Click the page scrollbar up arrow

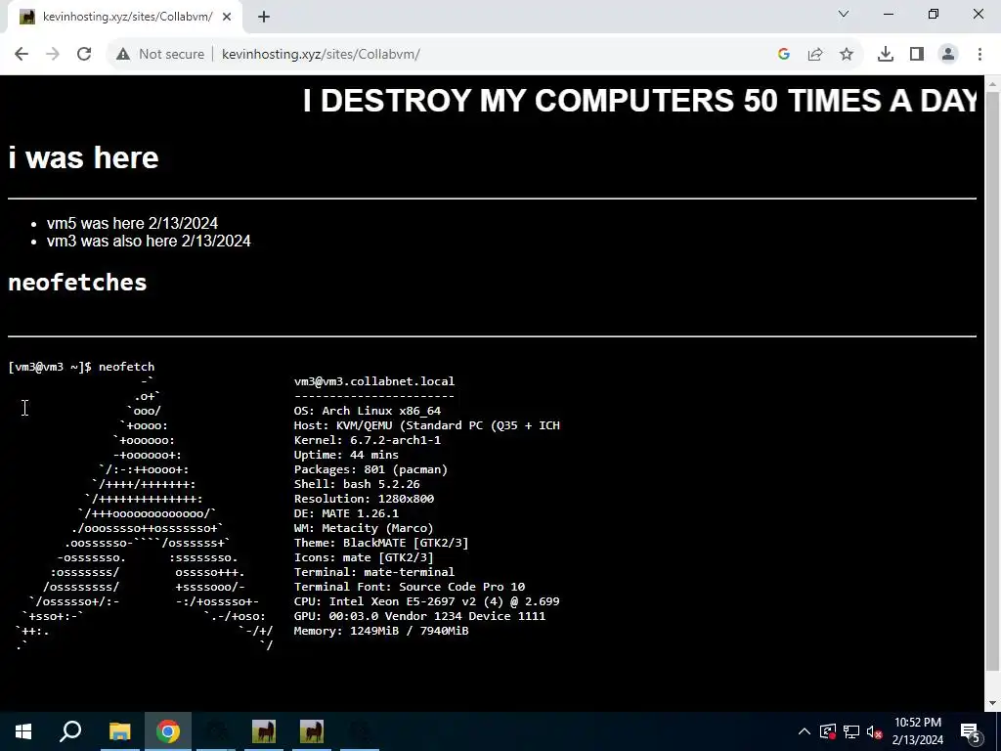click(x=993, y=84)
